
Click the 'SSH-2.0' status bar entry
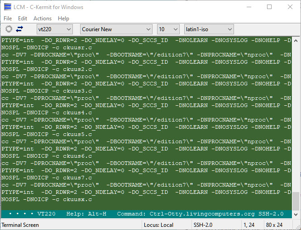point(203,225)
